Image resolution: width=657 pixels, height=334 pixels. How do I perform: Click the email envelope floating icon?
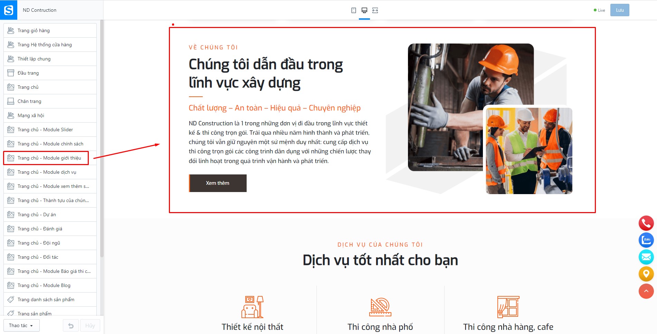[646, 257]
